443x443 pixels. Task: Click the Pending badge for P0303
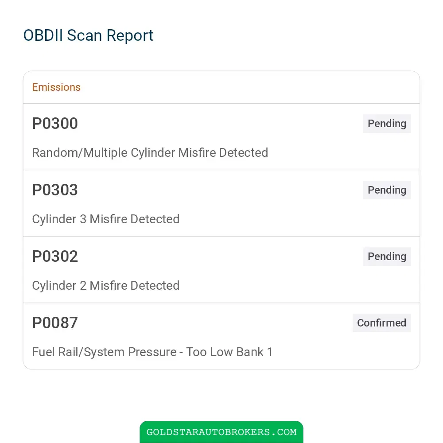point(387,190)
